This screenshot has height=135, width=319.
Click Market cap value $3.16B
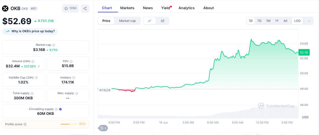click(39, 50)
